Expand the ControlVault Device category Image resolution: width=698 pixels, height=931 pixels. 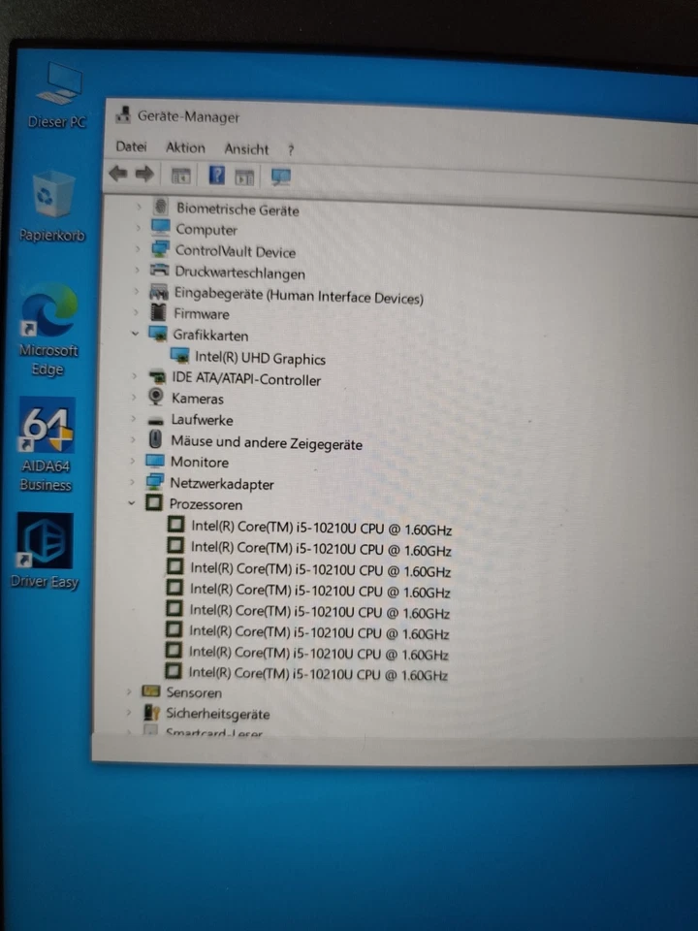[x=138, y=249]
